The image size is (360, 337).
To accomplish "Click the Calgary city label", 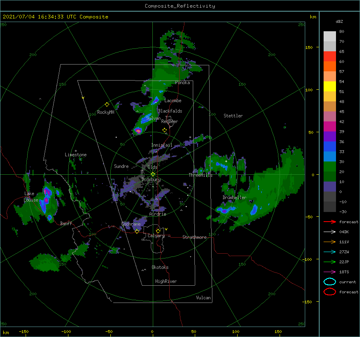I will coord(156,236).
